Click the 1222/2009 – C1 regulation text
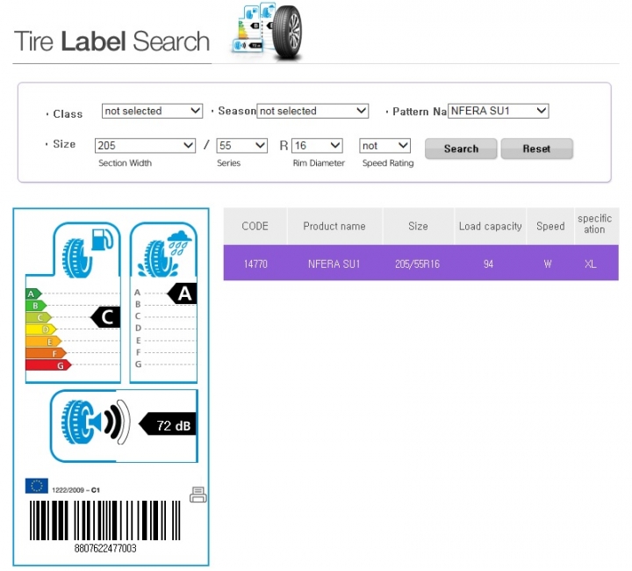The image size is (632, 571). (75, 490)
